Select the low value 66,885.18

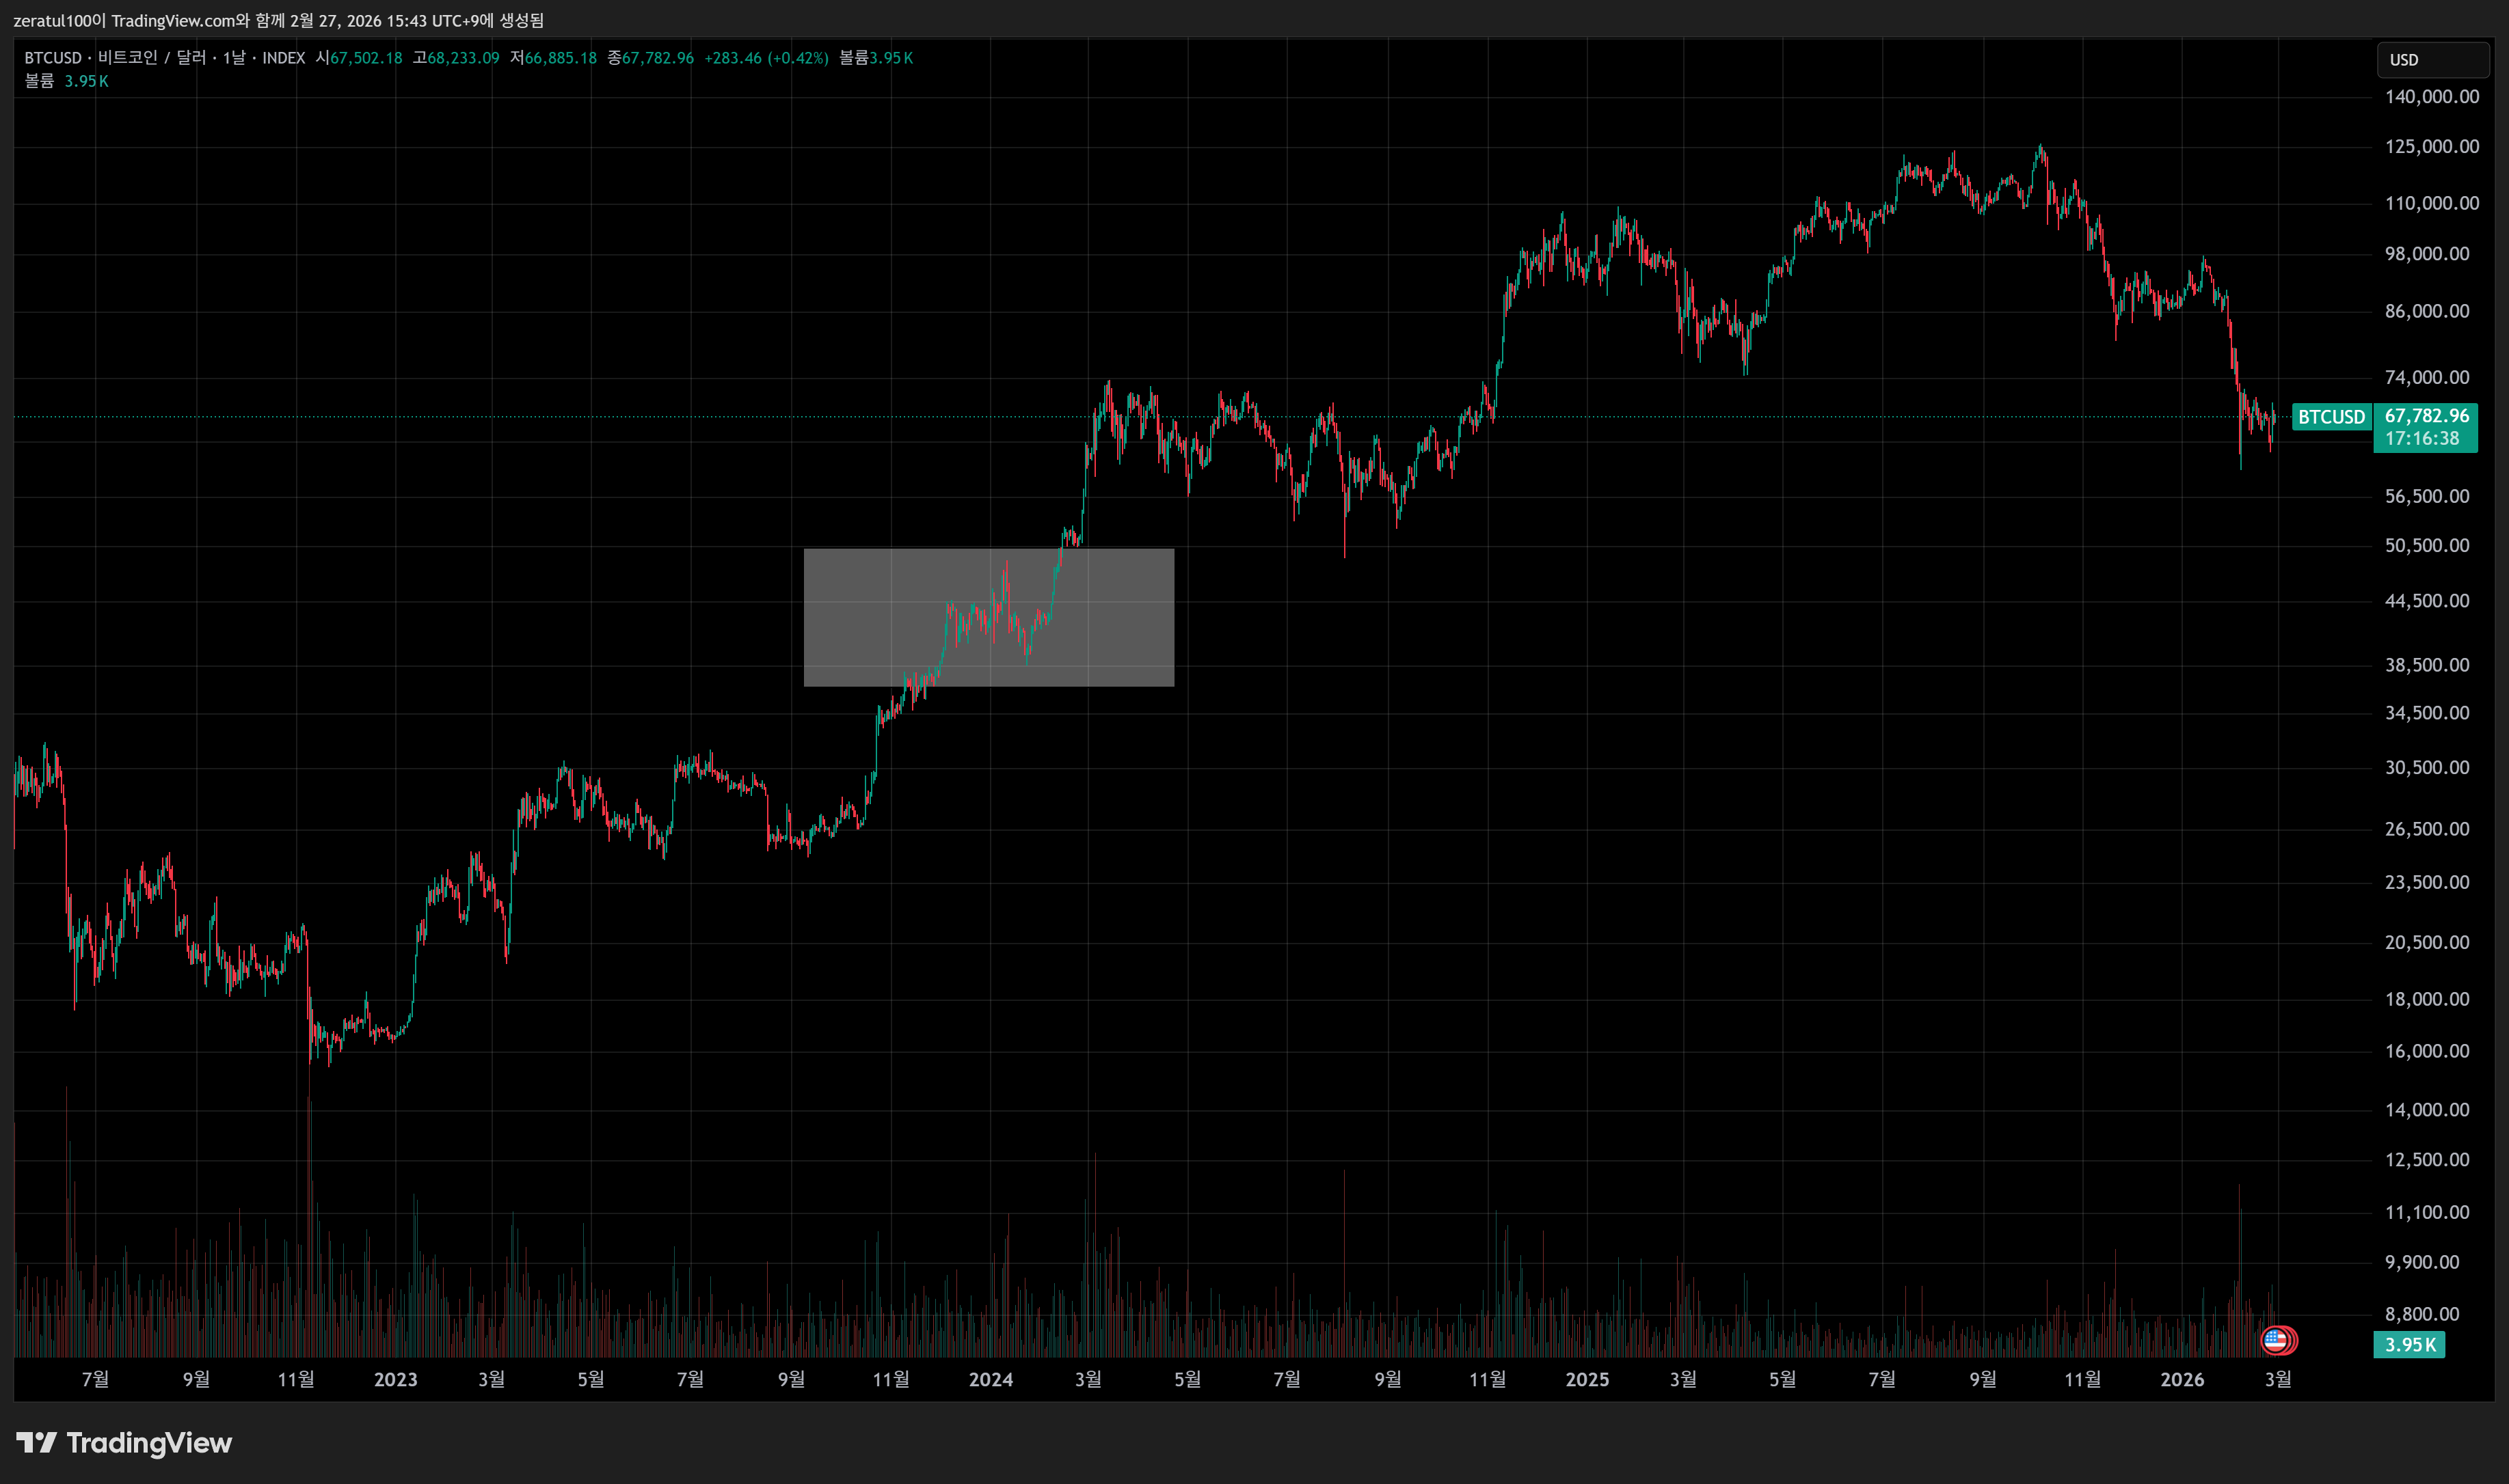pyautogui.click(x=560, y=58)
